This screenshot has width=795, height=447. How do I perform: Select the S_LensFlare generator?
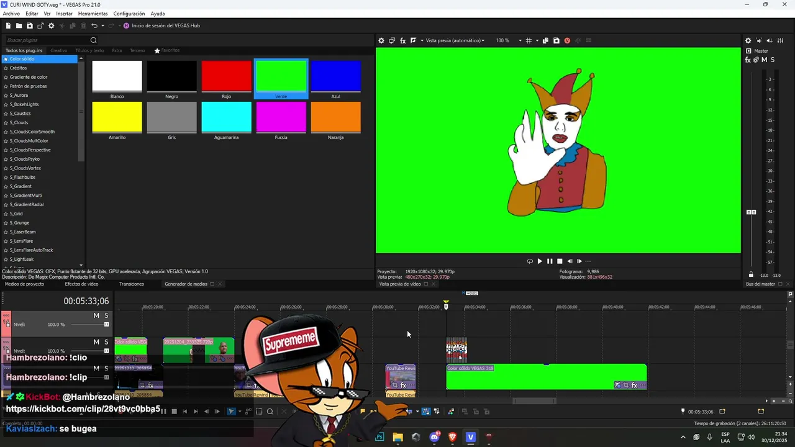22,241
